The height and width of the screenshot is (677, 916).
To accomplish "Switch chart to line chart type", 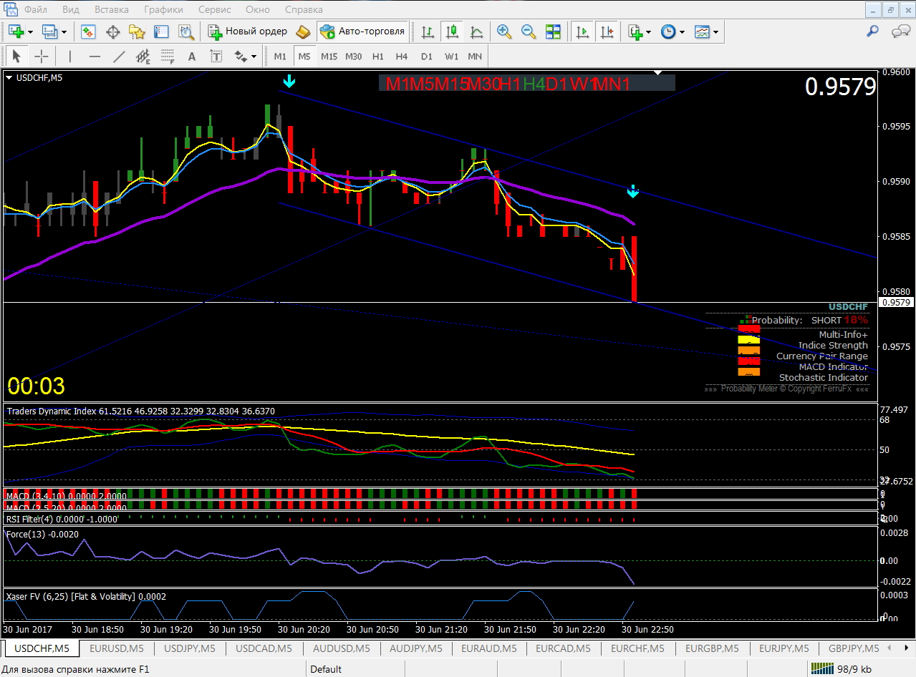I will click(476, 31).
